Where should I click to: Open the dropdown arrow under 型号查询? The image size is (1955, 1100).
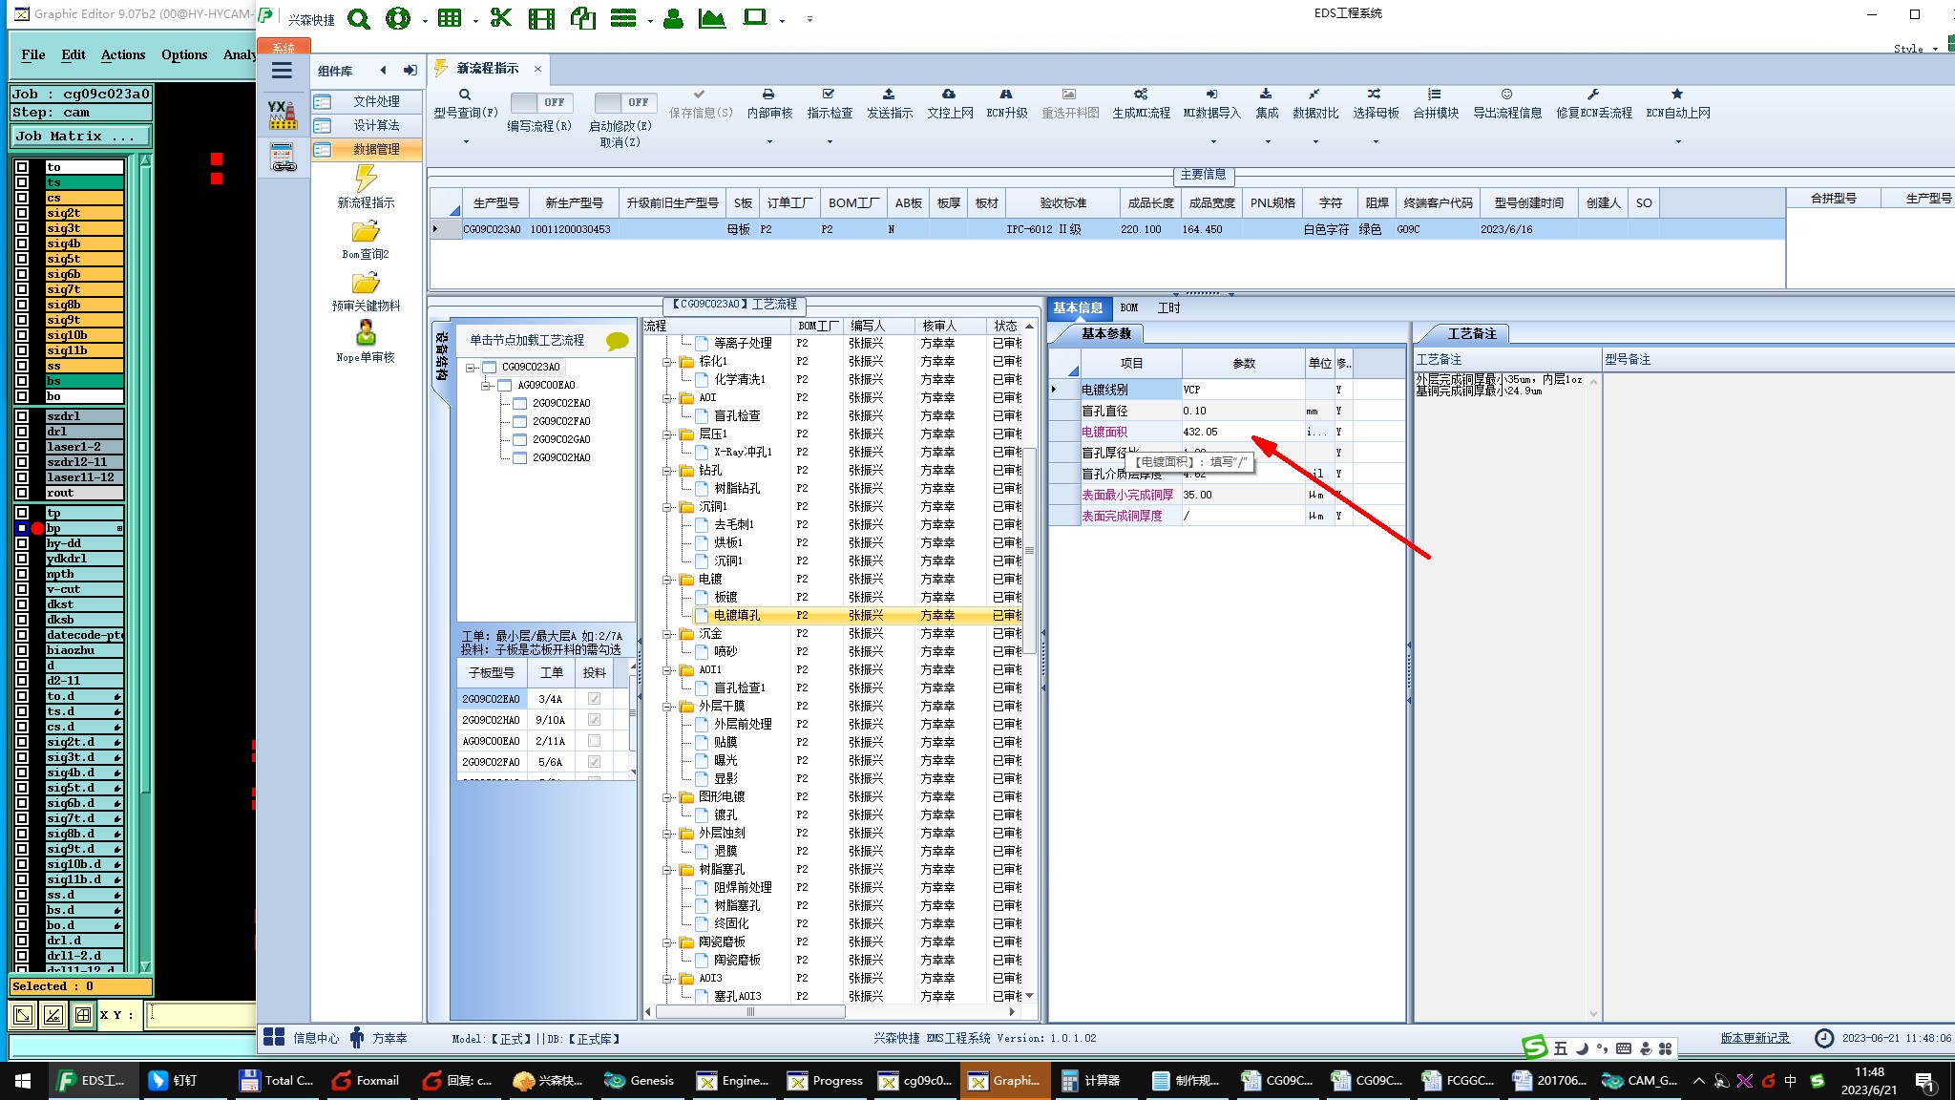466,142
